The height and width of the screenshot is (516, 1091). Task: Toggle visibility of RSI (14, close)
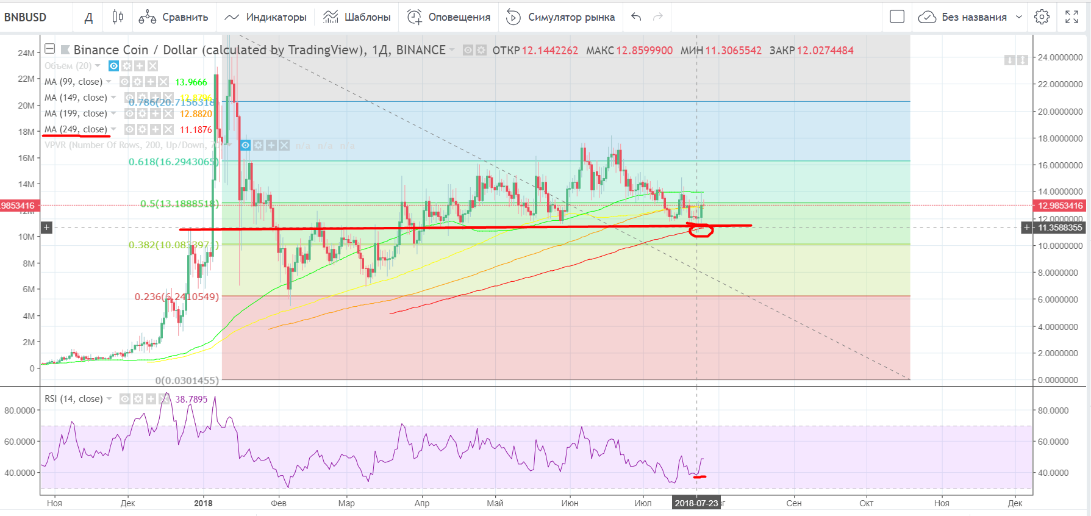125,399
